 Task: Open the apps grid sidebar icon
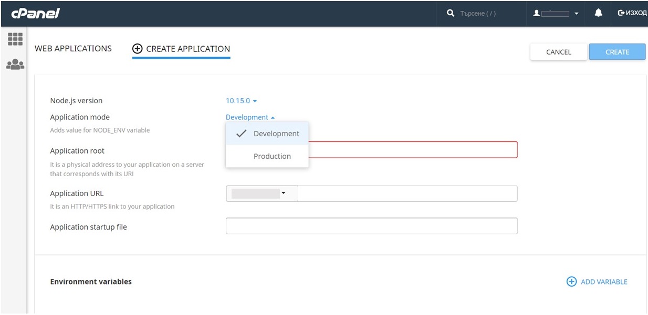point(15,39)
